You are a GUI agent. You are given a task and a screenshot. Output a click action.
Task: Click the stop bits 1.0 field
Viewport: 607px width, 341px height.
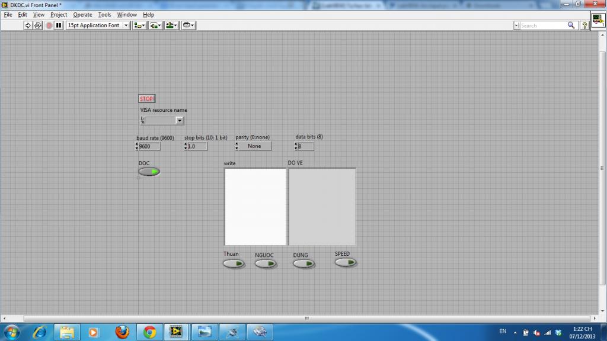(x=197, y=147)
